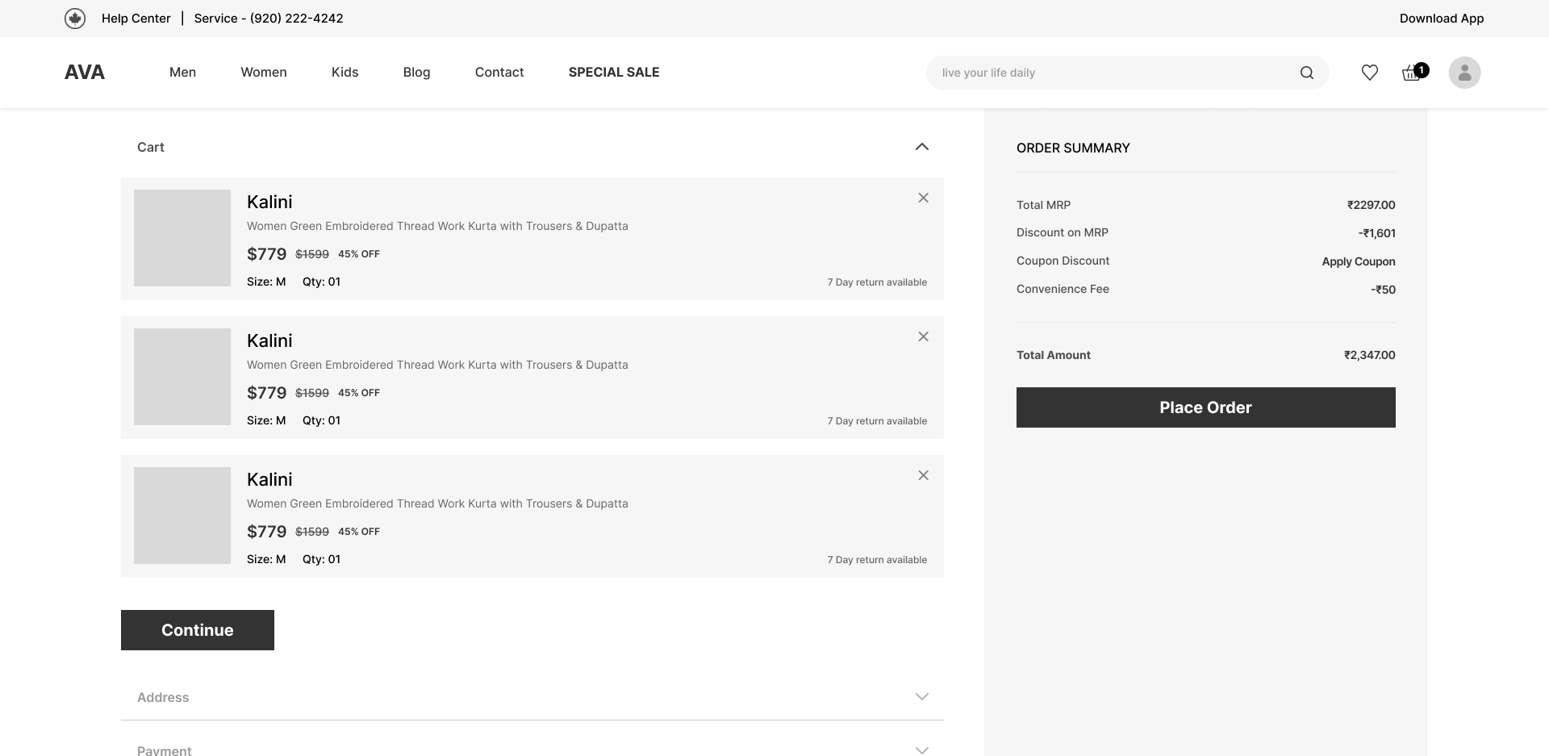Remove the second Kalini item from cart
The image size is (1549, 756).
click(x=923, y=336)
